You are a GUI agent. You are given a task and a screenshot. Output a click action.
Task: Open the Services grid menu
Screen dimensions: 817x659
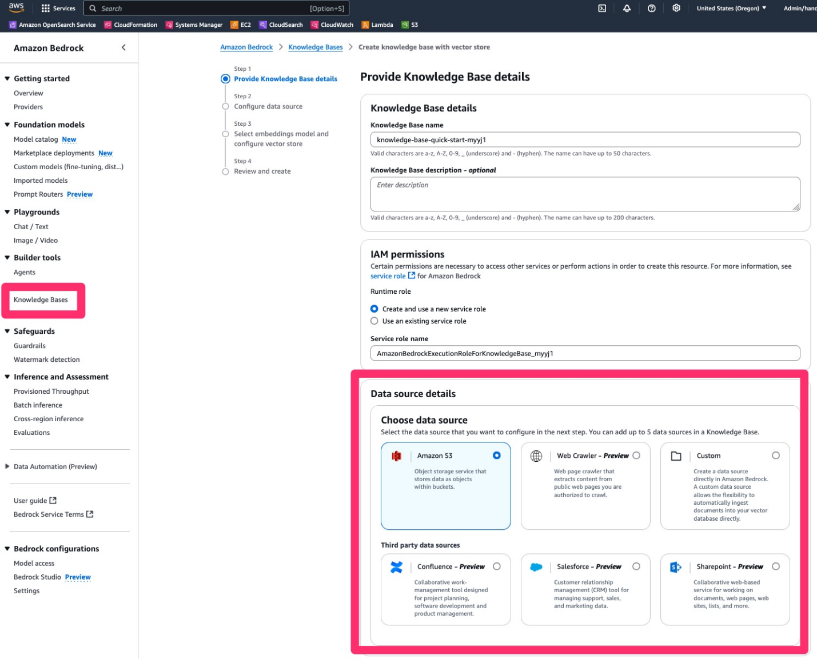click(x=58, y=9)
